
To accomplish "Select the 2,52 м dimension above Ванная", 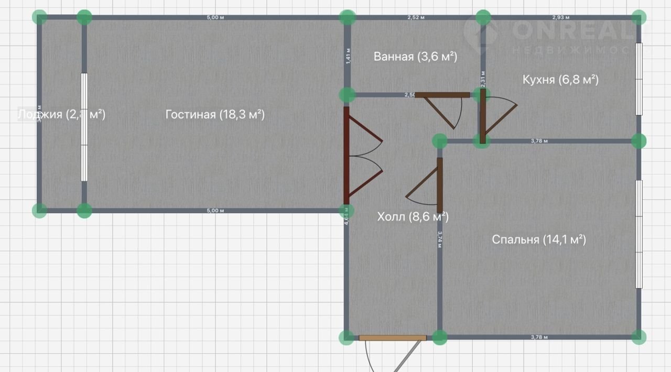I will click(x=416, y=18).
